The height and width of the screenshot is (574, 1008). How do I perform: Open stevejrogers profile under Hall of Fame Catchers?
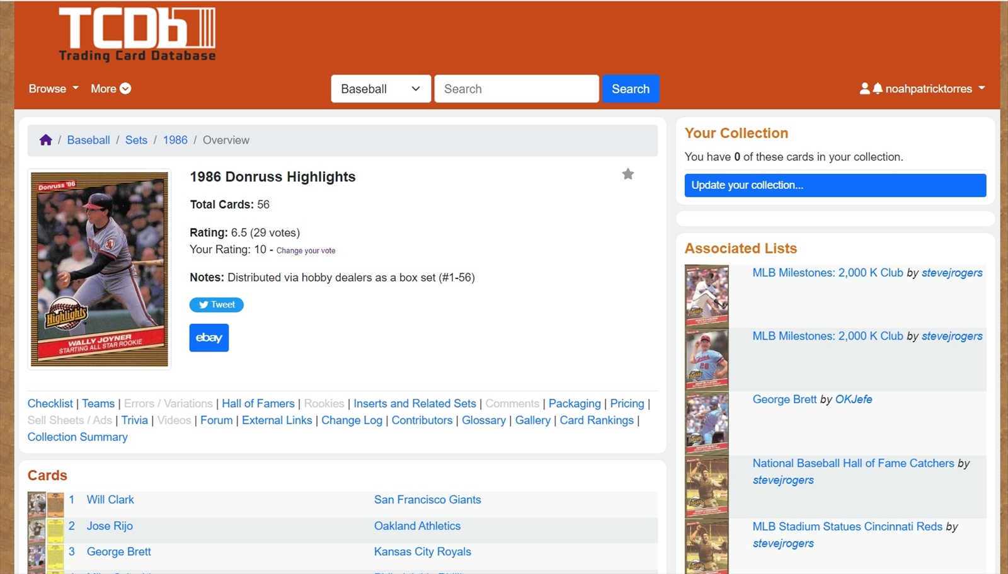[x=783, y=480]
